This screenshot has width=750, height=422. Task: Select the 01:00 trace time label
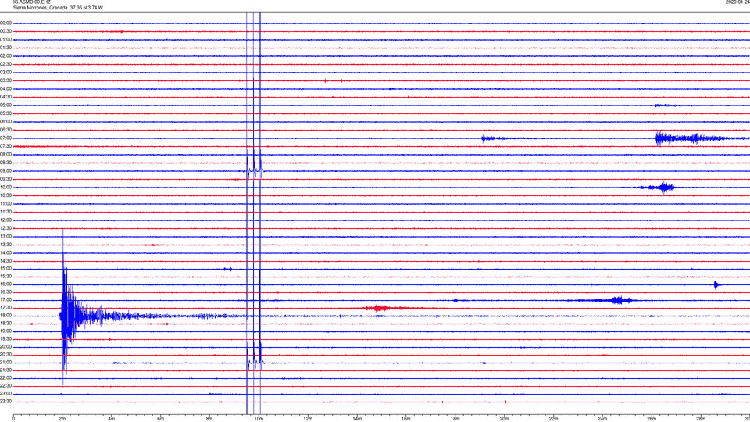click(x=6, y=40)
